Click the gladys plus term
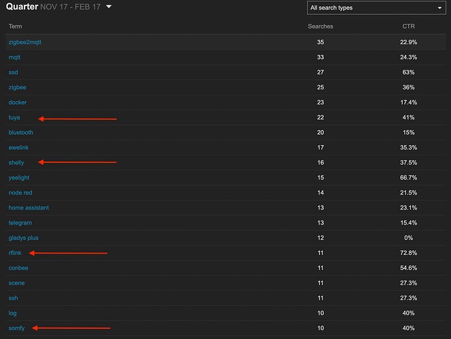Image resolution: width=451 pixels, height=339 pixels. 23,238
